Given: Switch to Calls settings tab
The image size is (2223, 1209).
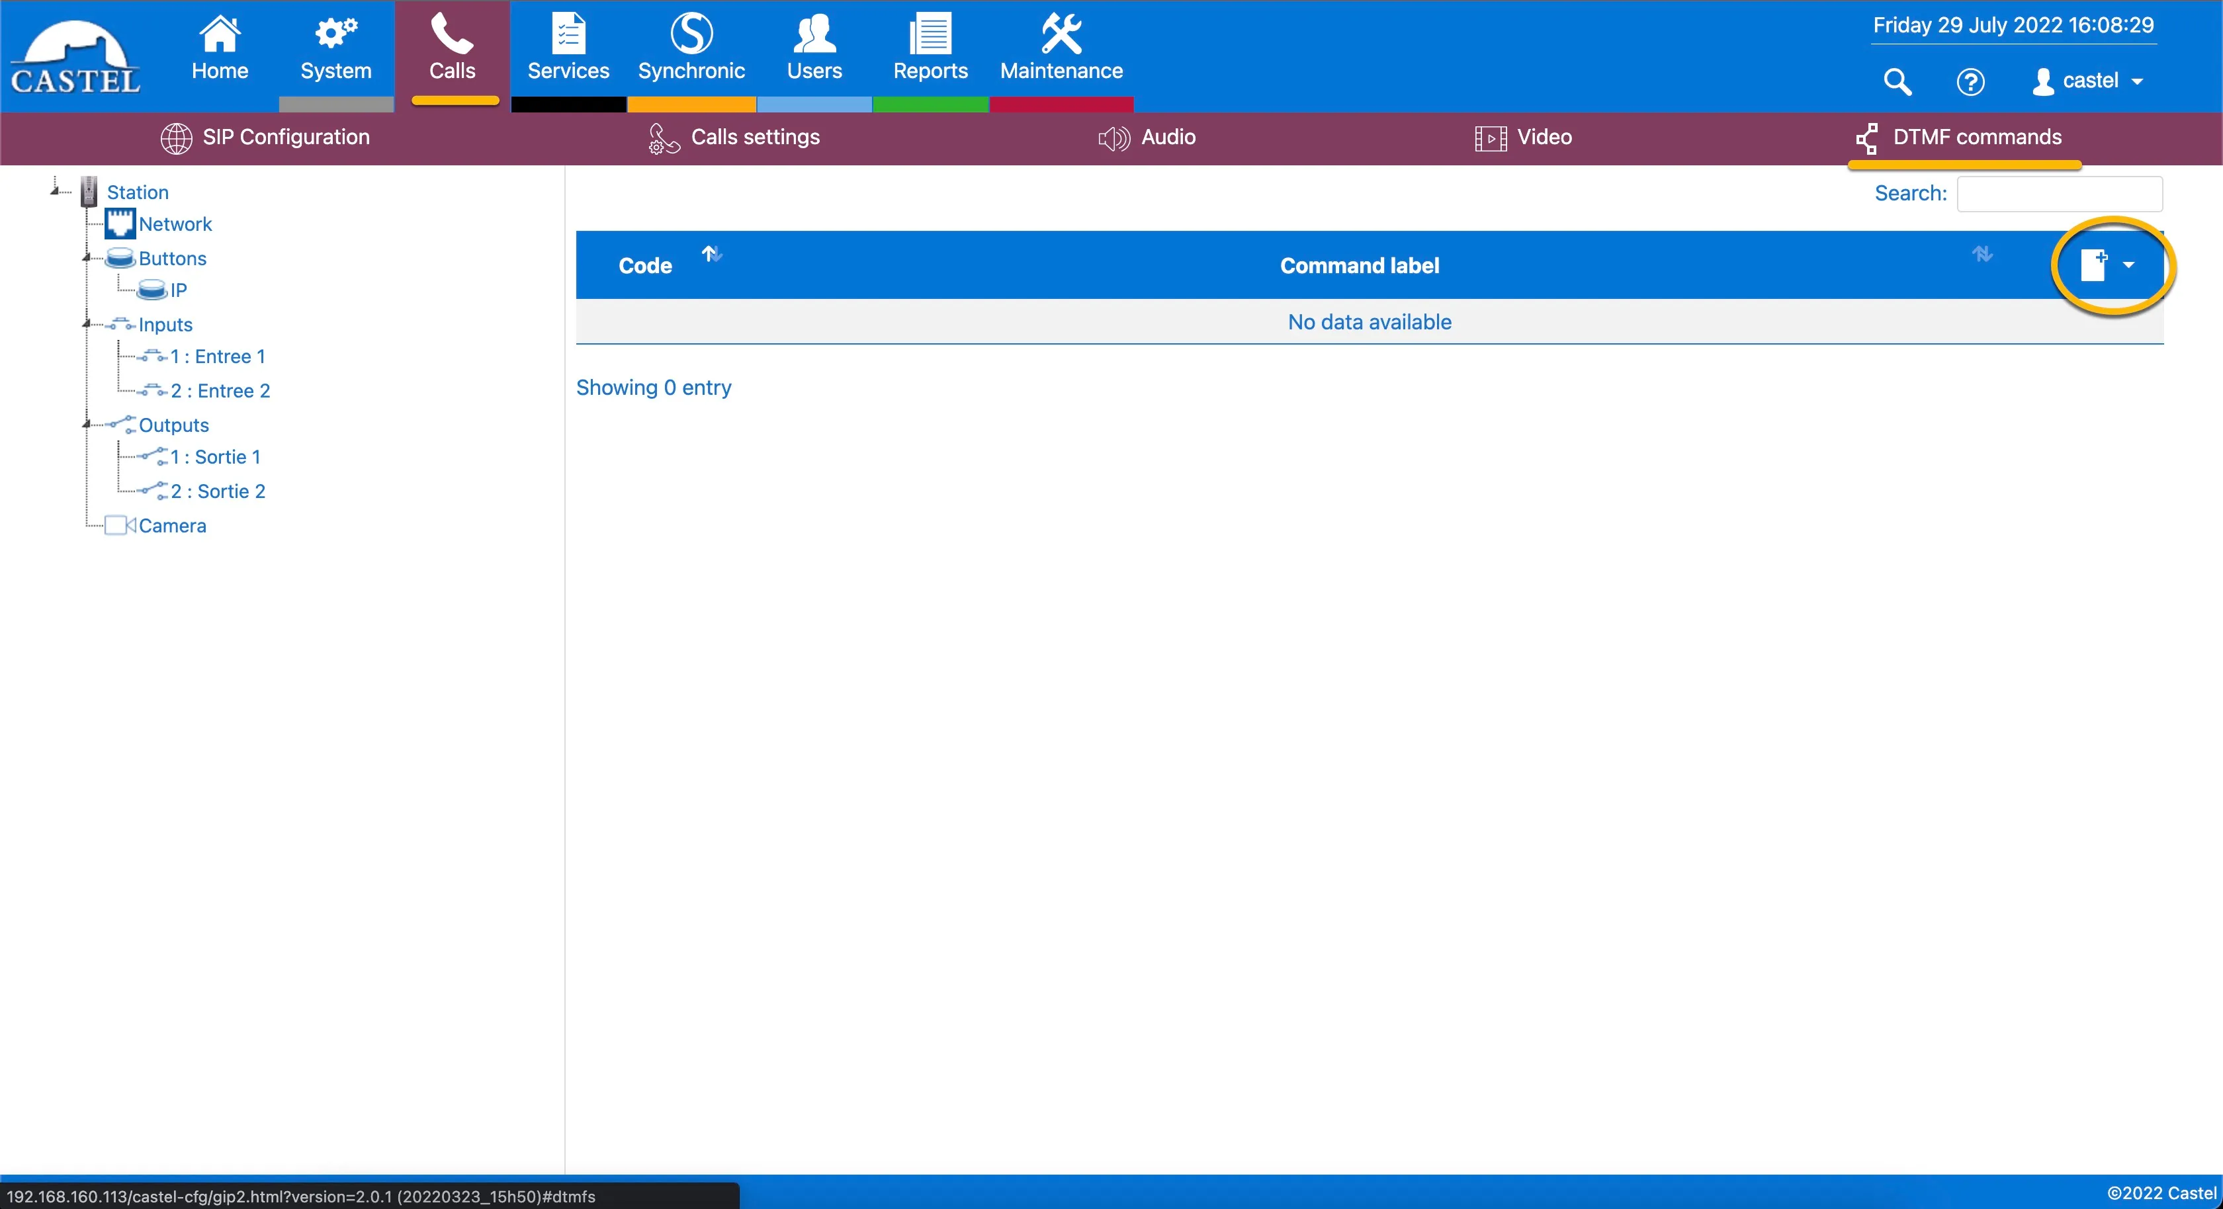Looking at the screenshot, I should point(734,137).
